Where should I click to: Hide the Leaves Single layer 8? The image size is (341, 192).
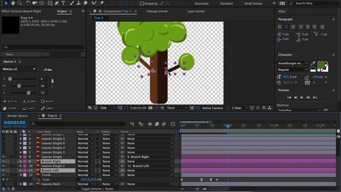tap(3, 157)
